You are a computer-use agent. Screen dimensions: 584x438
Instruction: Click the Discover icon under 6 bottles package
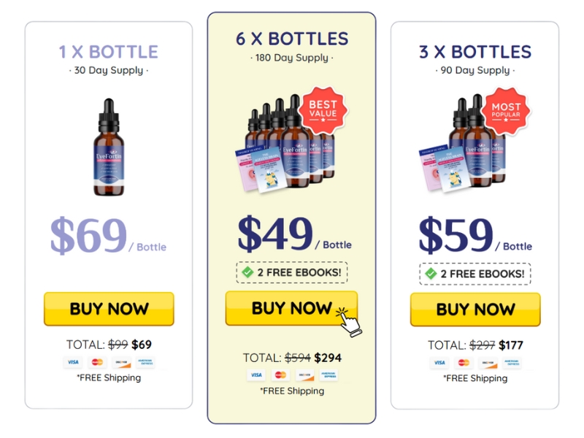click(x=304, y=375)
